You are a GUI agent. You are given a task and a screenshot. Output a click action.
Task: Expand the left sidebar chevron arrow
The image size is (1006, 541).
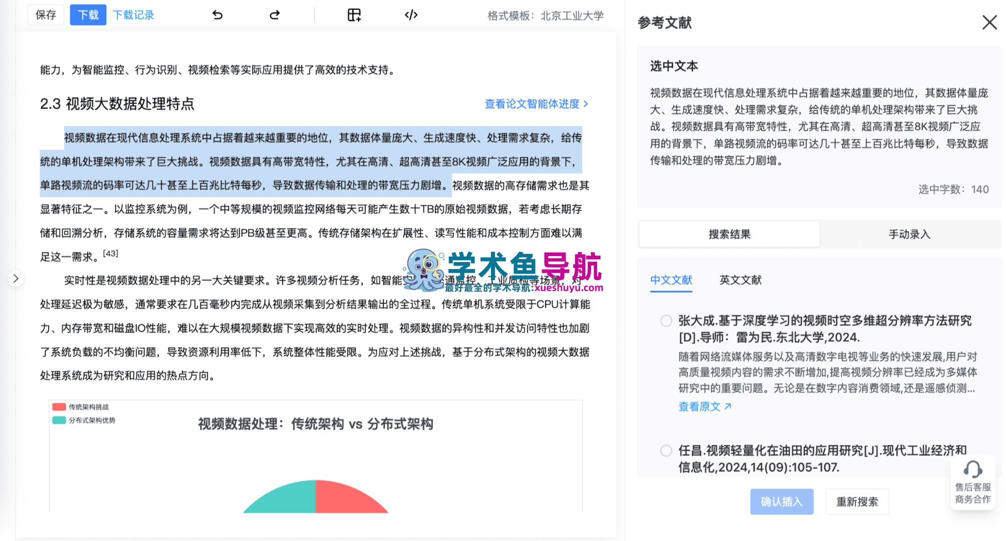tap(16, 279)
